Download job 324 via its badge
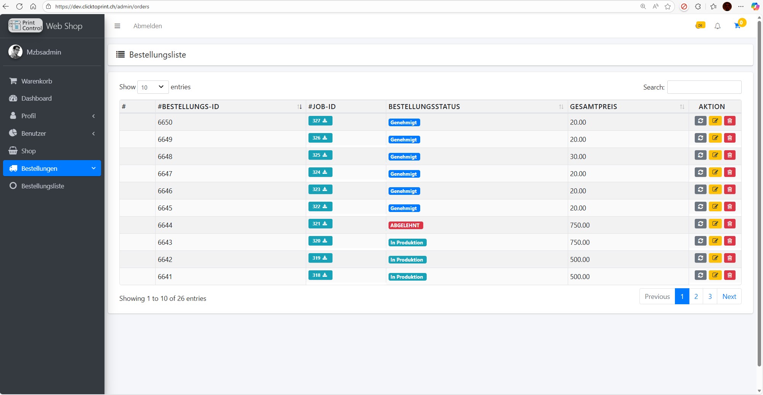Image resolution: width=763 pixels, height=395 pixels. (320, 172)
